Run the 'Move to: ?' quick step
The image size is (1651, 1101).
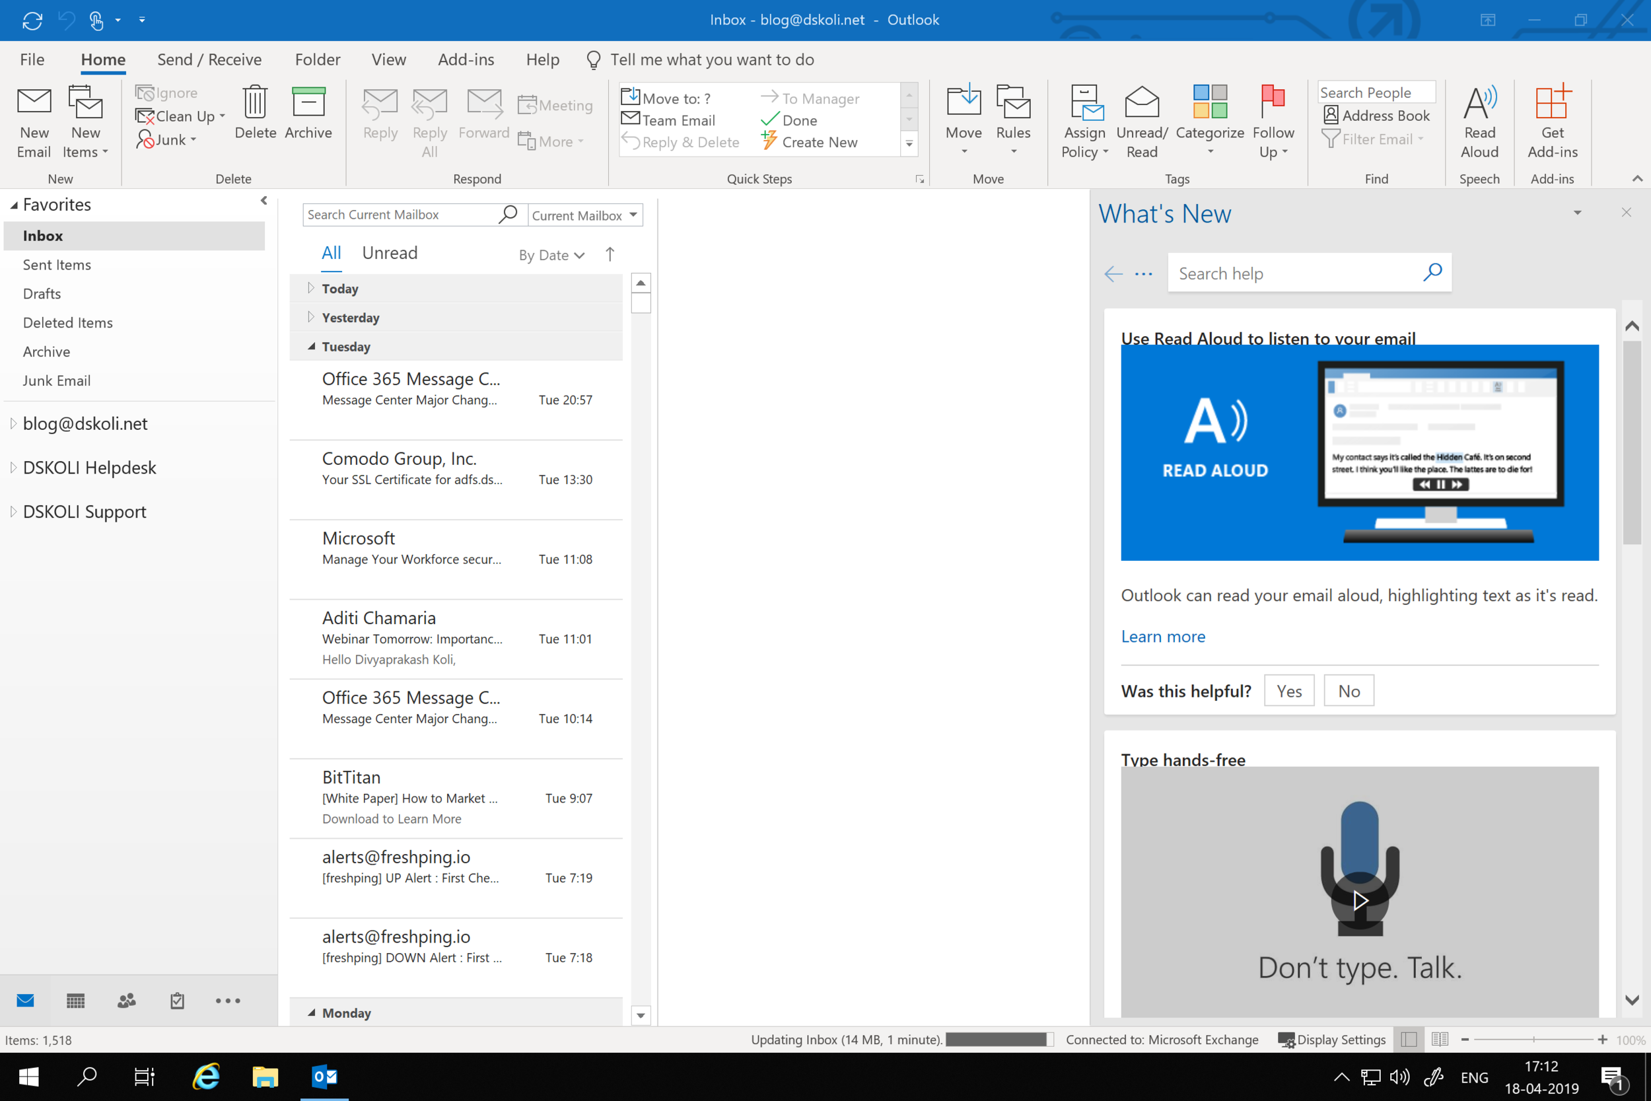point(666,98)
